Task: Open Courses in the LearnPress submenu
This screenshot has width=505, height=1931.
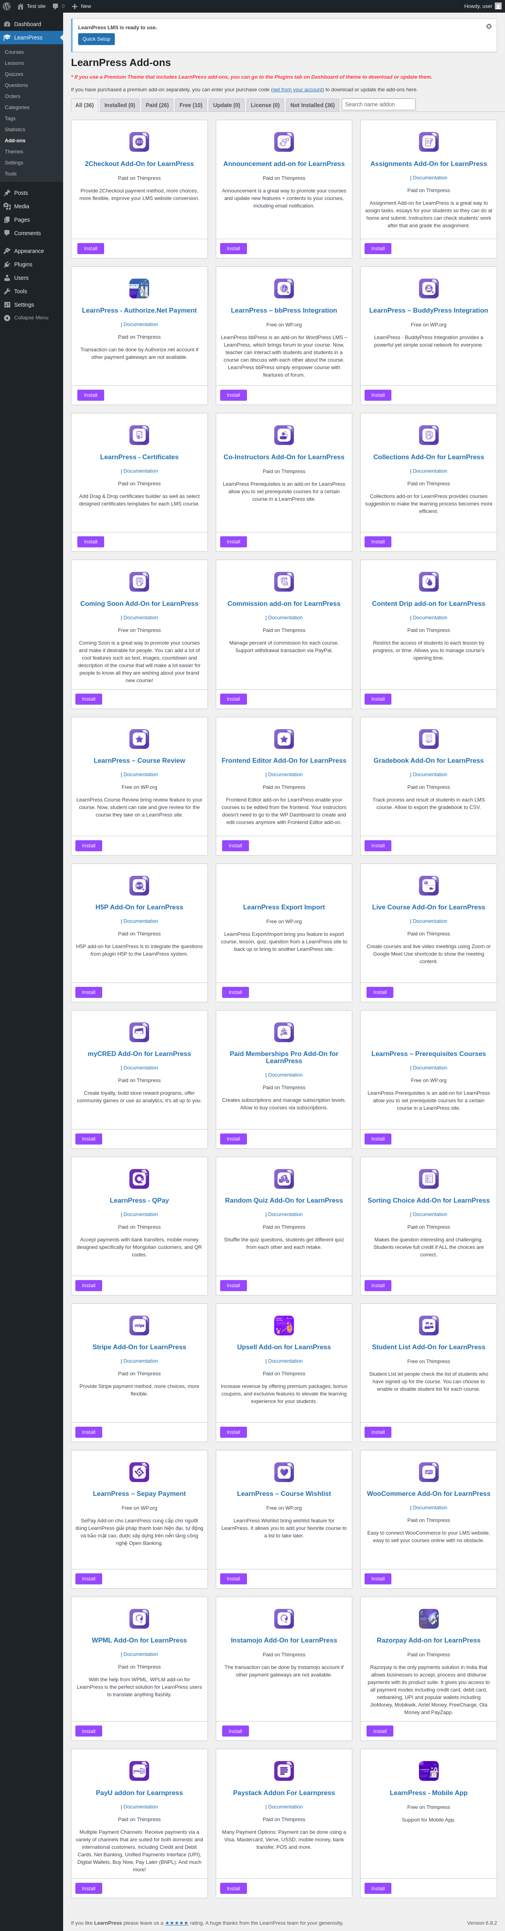Action: [14, 52]
